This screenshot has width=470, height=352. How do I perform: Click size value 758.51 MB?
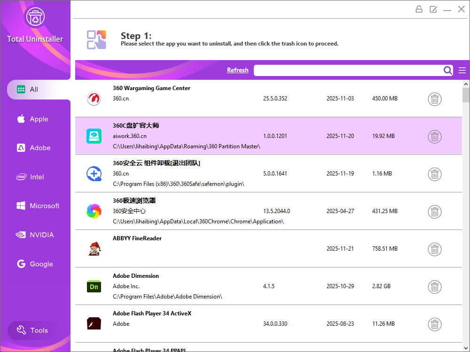385,249
